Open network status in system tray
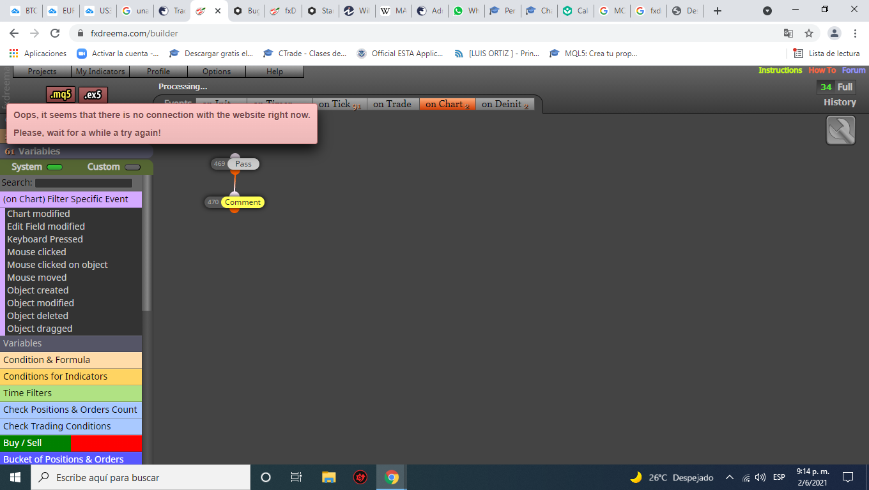Image resolution: width=869 pixels, height=490 pixels. (746, 477)
